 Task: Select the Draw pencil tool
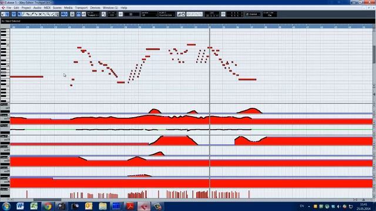23,14
